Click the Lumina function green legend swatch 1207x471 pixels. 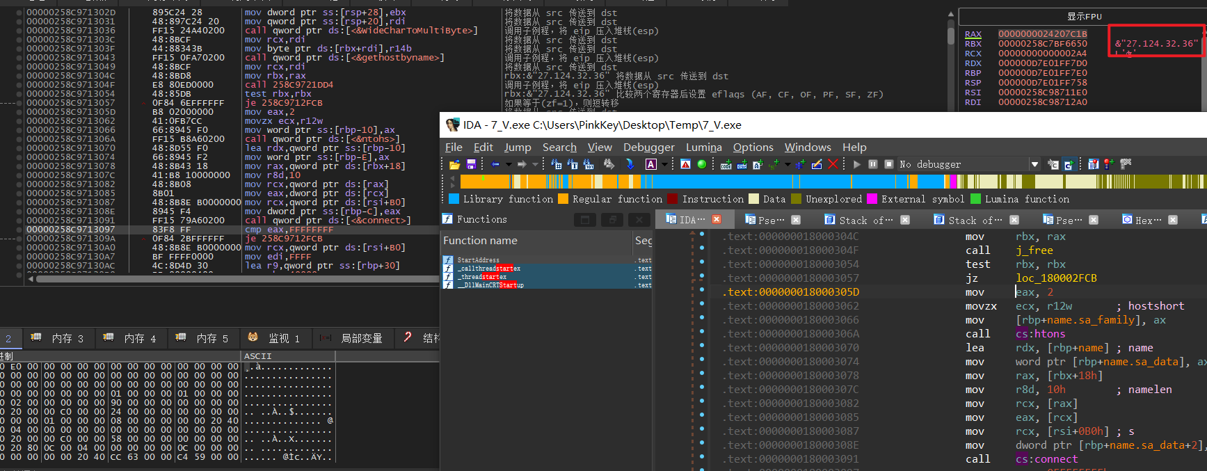(x=975, y=199)
